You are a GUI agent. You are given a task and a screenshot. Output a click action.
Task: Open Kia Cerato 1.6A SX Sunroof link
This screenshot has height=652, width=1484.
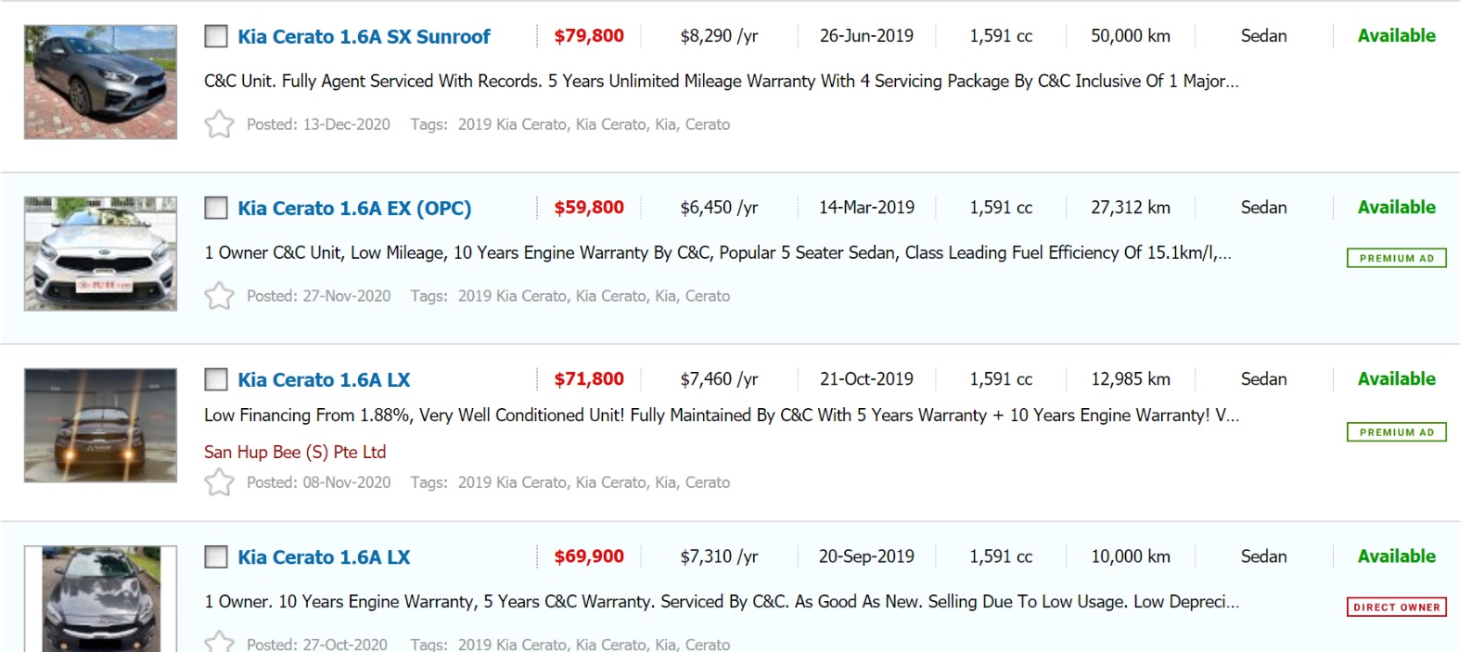364,37
